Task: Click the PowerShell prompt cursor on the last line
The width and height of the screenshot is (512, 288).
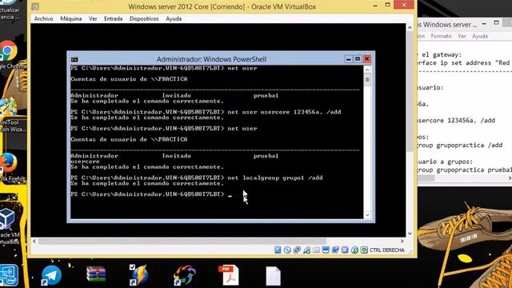Action: (230, 195)
